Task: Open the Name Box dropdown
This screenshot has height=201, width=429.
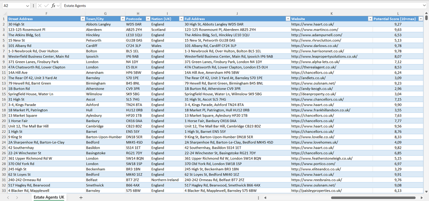Action: click(x=27, y=5)
